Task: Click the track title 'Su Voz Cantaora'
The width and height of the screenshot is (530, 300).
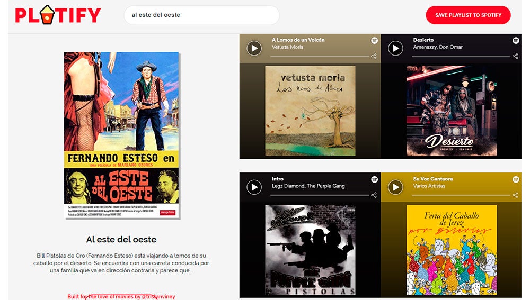Action: pyautogui.click(x=432, y=179)
